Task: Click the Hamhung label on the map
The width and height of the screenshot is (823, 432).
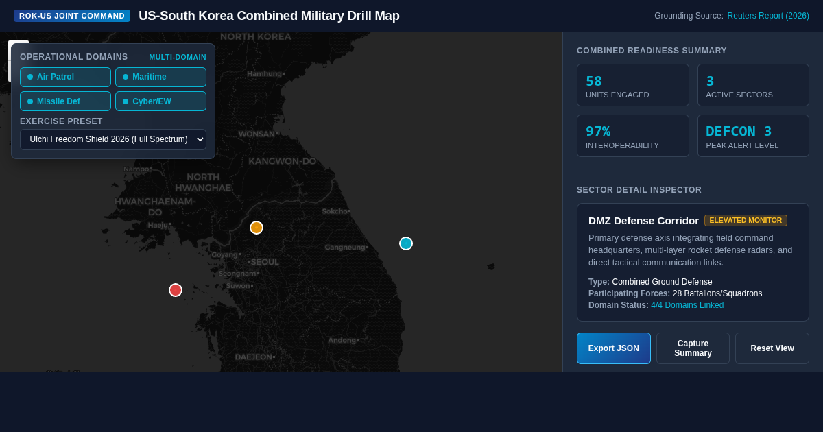Action: 265,73
